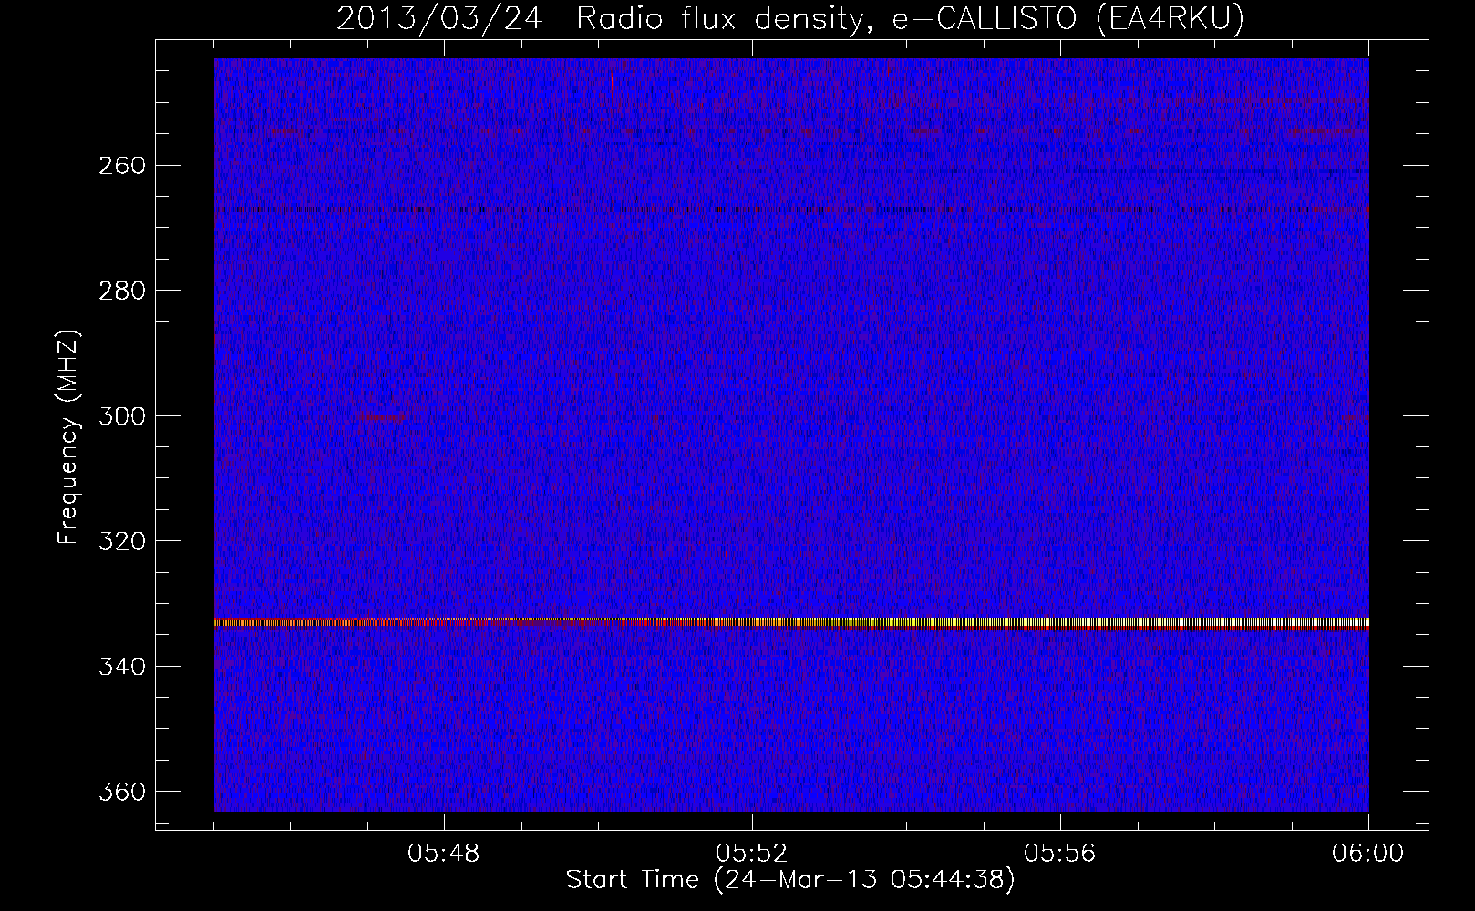Click the dark horizontal line near 267 MHz
Viewport: 1475px width, 911px height.
[791, 210]
